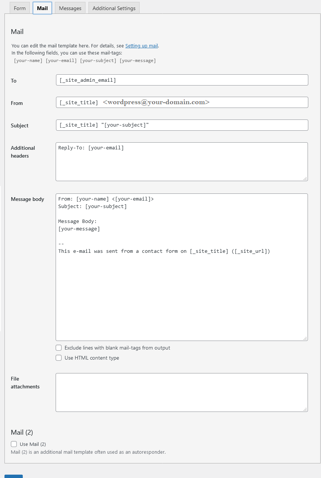
Task: Click the Additional headers text area
Action: tap(182, 161)
